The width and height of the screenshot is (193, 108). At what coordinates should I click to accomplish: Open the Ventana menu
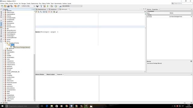65,3
